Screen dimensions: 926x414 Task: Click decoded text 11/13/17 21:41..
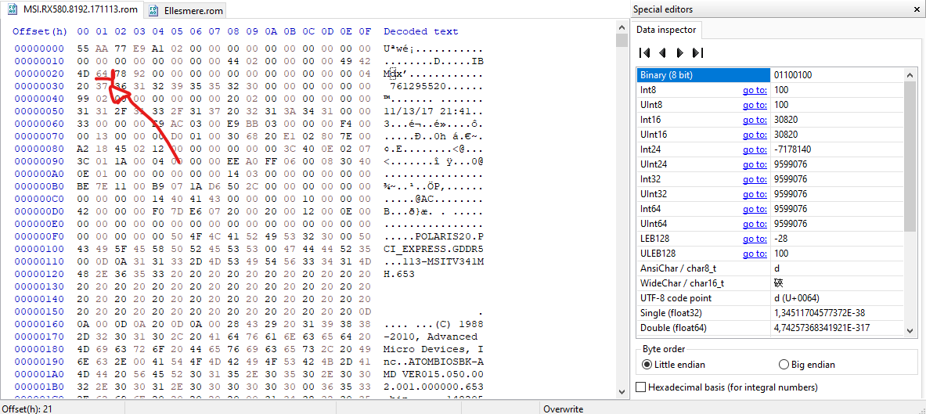427,112
